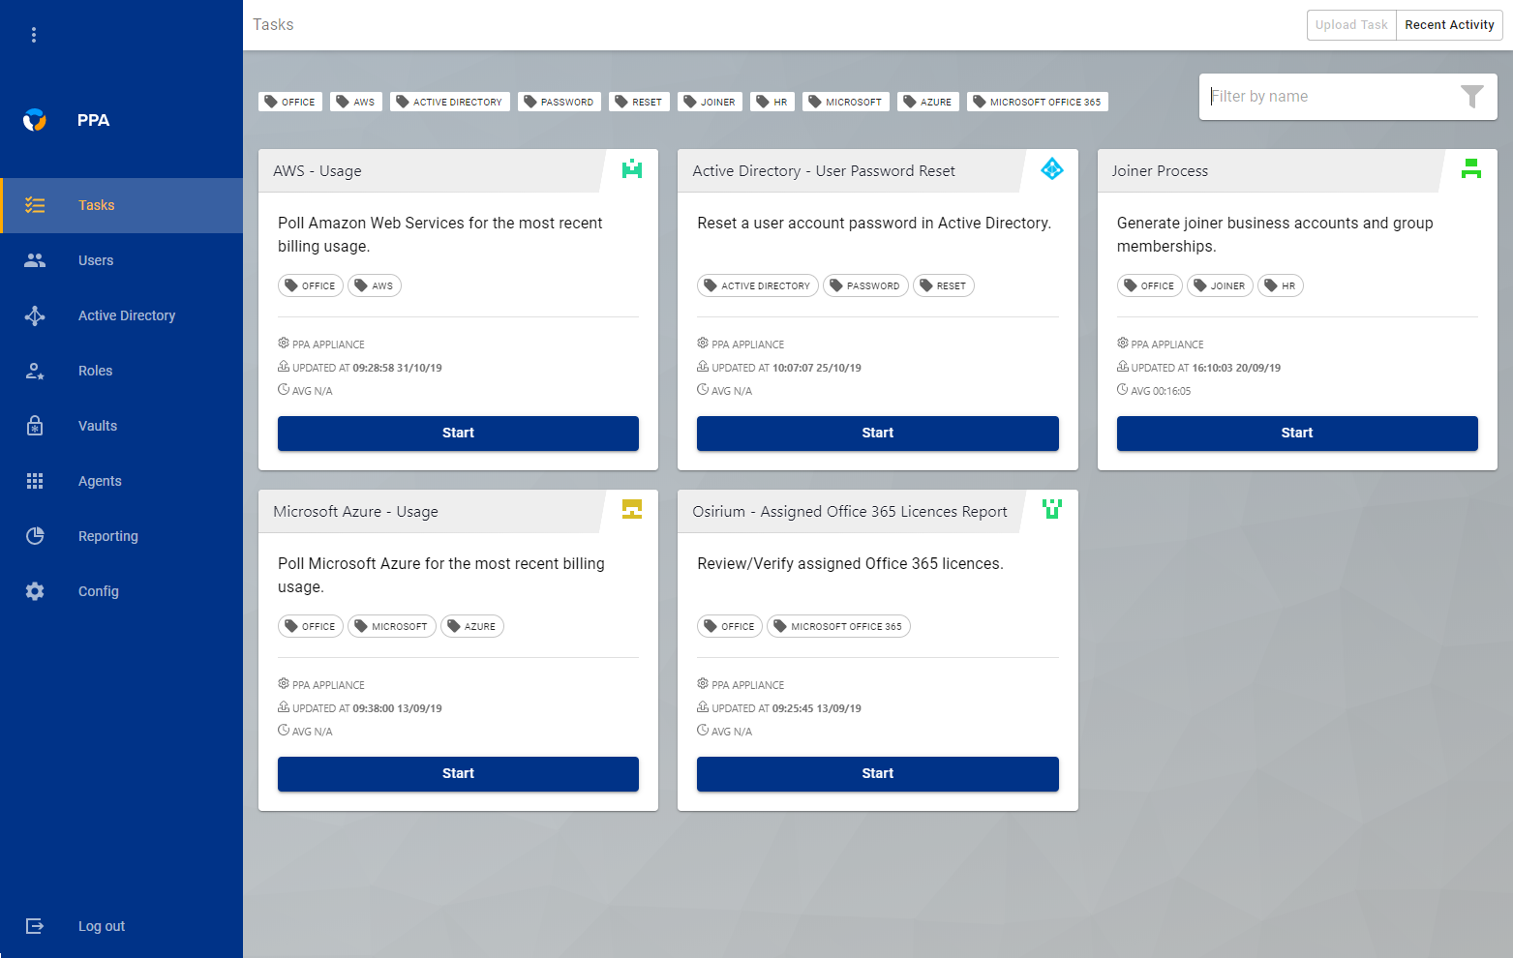The width and height of the screenshot is (1513, 958).
Task: Start the Microsoft Azure - Usage task
Action: point(458,774)
